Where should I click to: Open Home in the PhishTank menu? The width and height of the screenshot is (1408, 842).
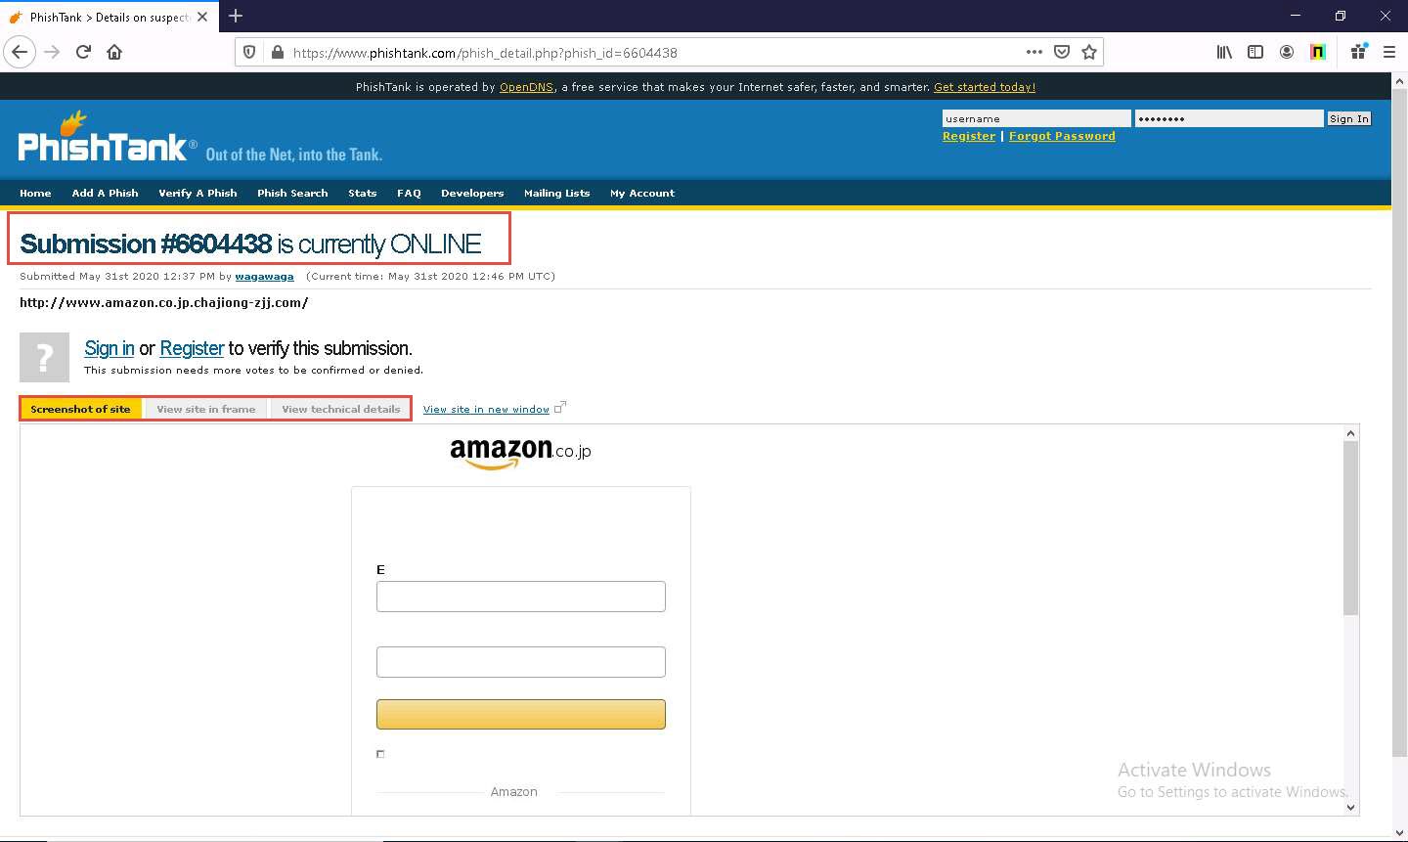pos(35,193)
